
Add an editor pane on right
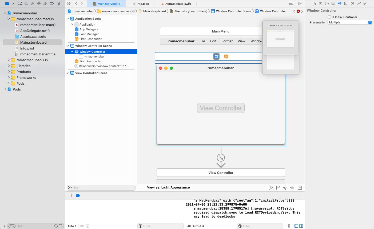300,4
